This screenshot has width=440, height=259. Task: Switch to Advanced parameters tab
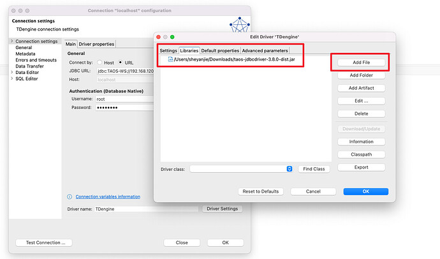(x=265, y=50)
